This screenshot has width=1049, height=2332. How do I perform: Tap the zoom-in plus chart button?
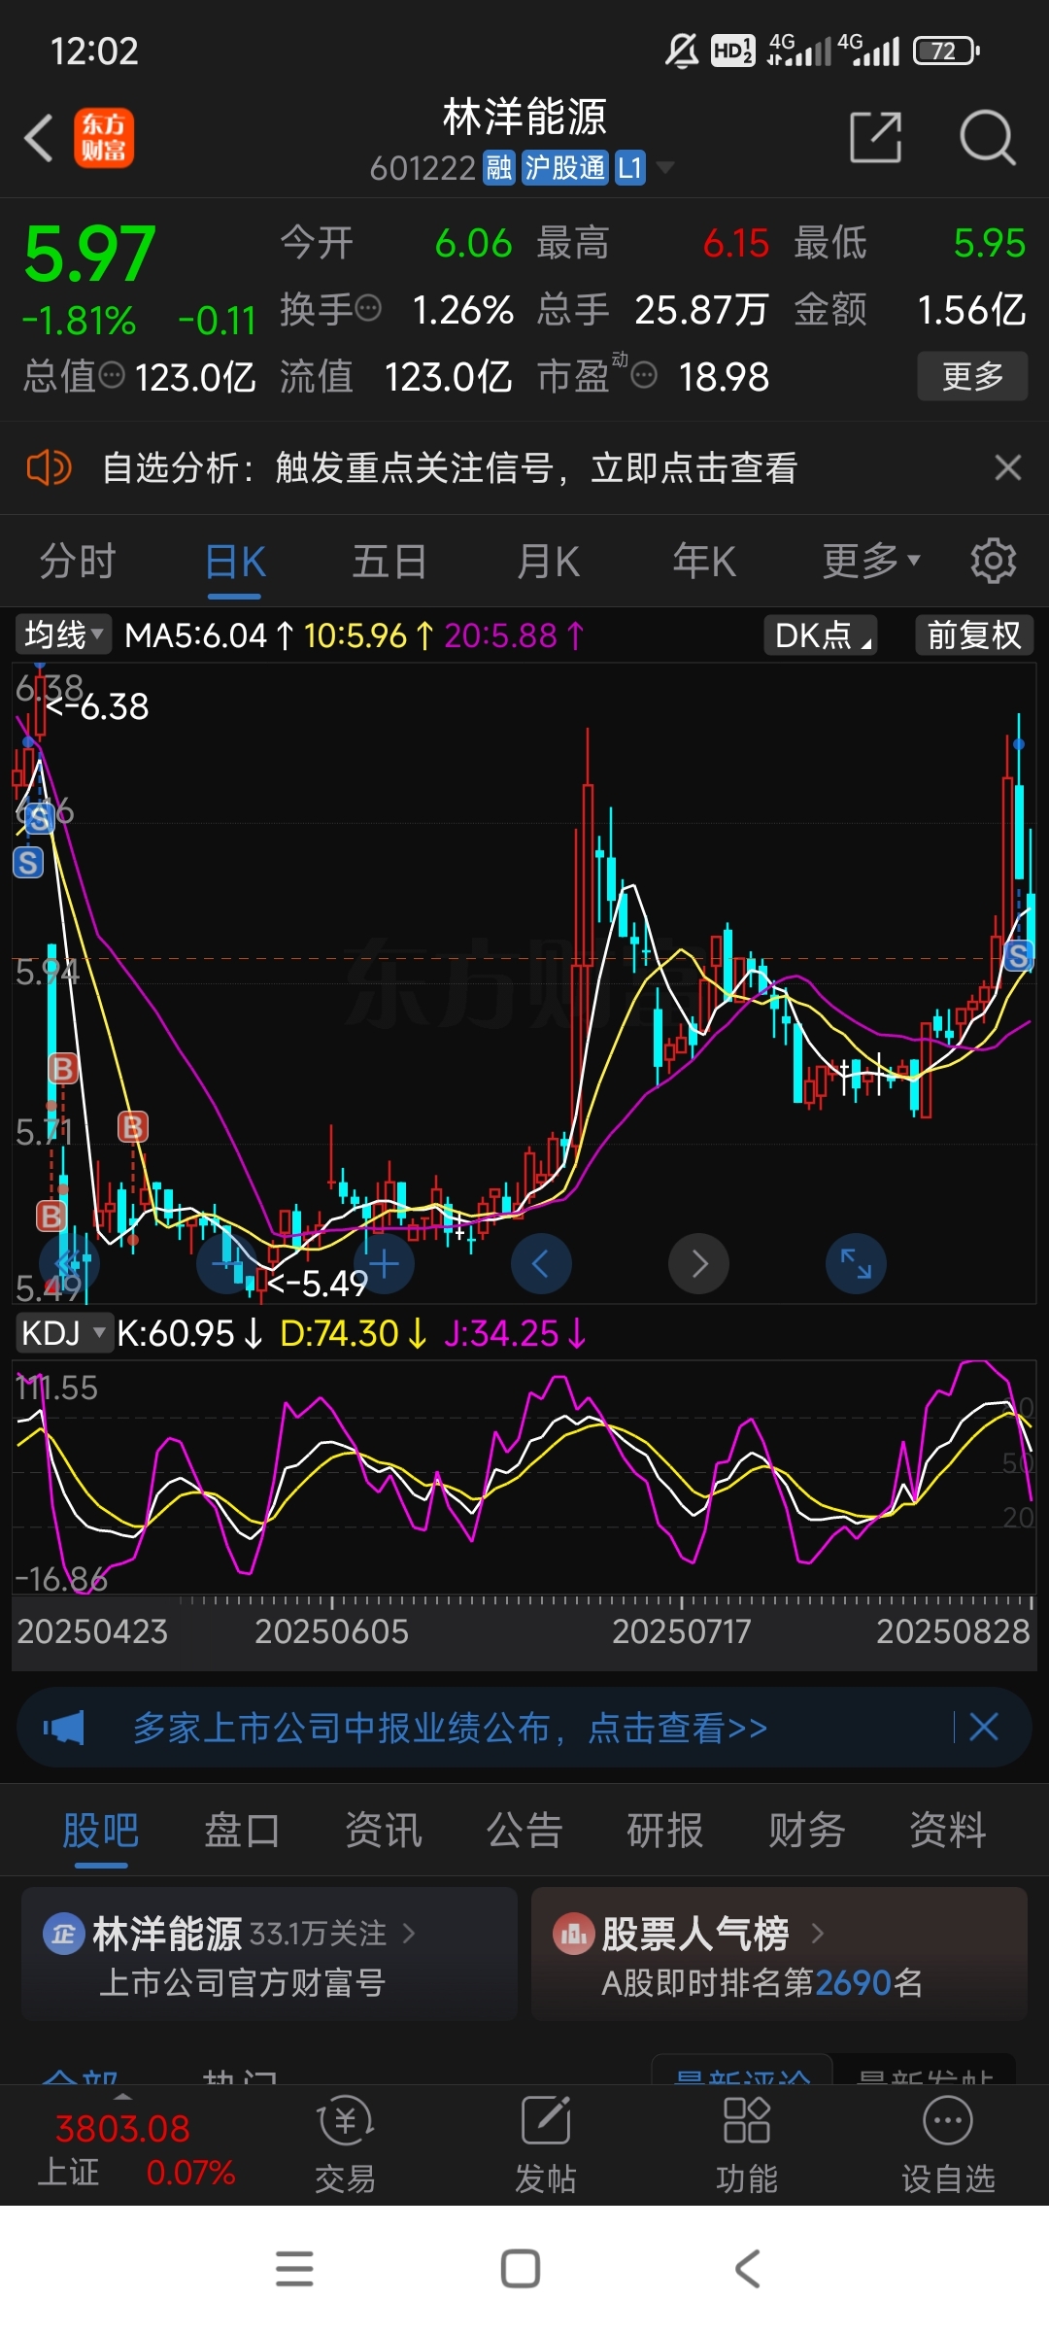385,1263
